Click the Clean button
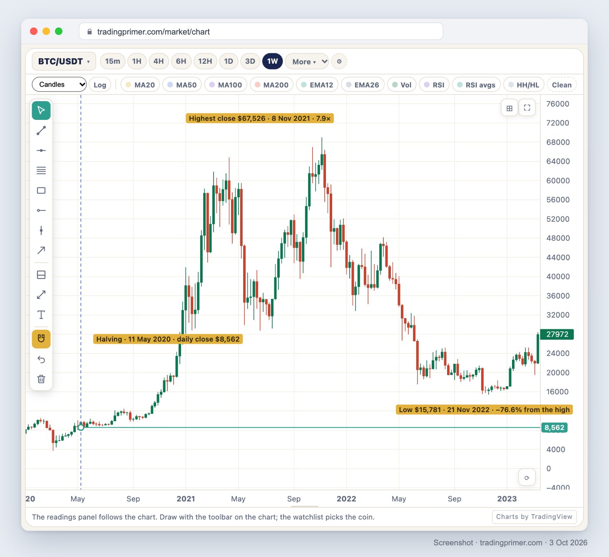 [562, 85]
